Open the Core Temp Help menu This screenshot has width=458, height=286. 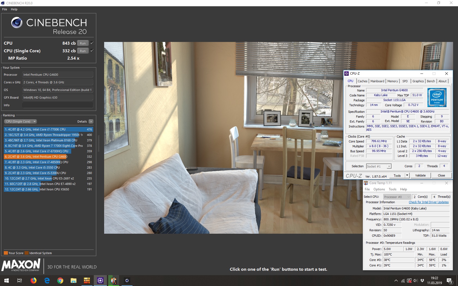coord(403,189)
